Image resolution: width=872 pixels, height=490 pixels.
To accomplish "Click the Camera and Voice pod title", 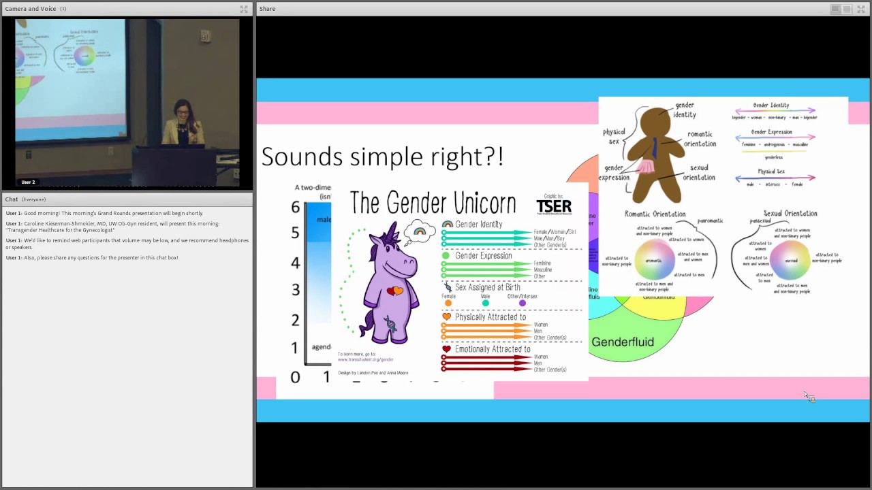I will pos(31,9).
